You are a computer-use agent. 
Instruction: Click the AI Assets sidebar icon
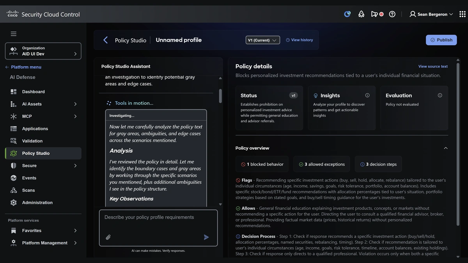(14, 104)
